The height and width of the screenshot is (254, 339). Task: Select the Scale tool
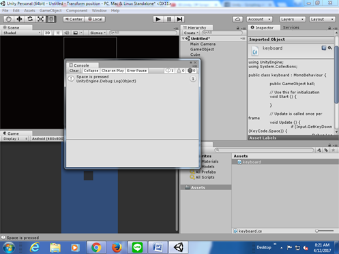tap(40, 19)
